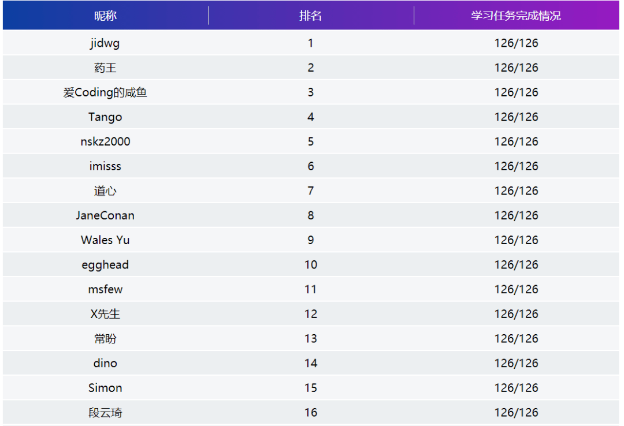
Task: Click the imisss nickname
Action: [x=105, y=166]
